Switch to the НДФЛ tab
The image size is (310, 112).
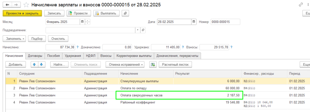click(x=91, y=56)
